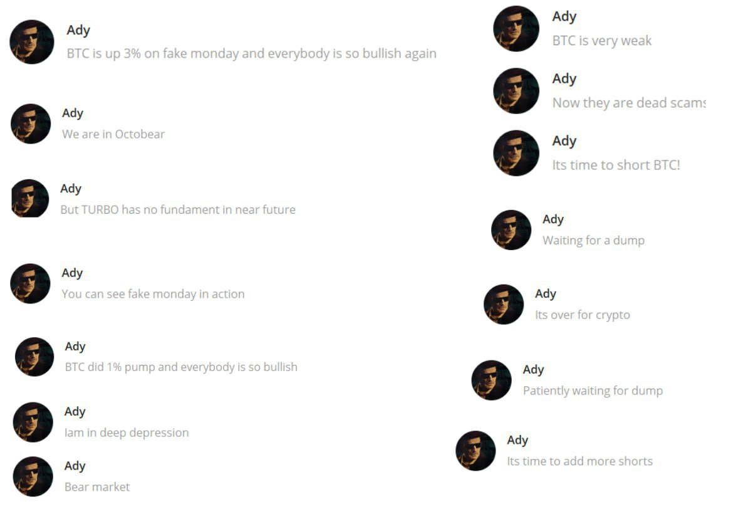The image size is (731, 509).
Task: Select the 'Bear market' message text
Action: (97, 487)
